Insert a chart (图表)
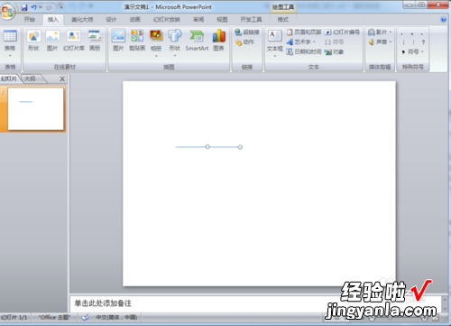 [219, 41]
